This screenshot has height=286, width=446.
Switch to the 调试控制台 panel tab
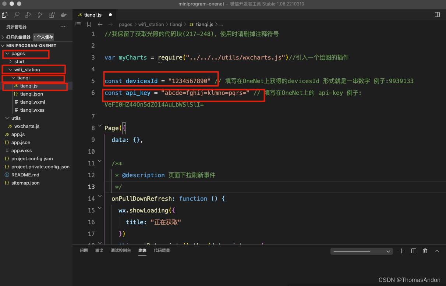click(121, 250)
